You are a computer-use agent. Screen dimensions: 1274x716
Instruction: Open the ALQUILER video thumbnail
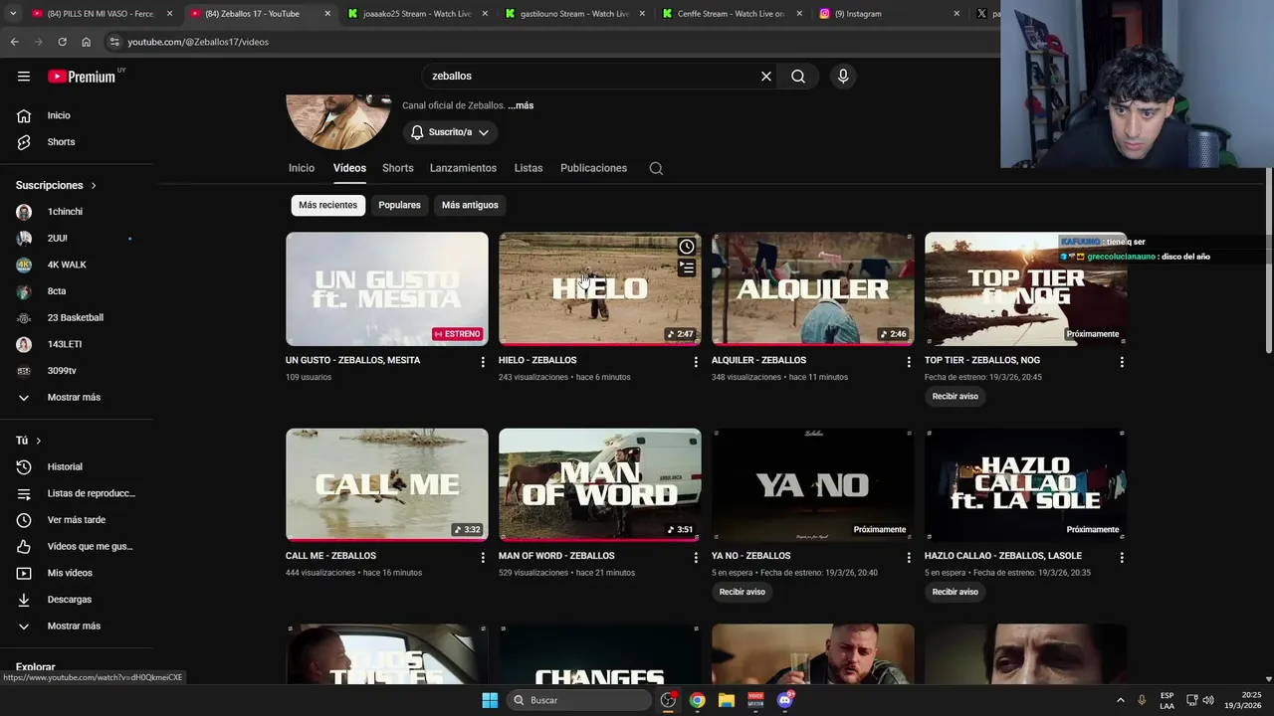coord(813,289)
